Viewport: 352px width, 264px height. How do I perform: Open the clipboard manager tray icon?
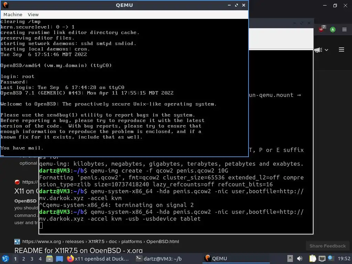[312, 258]
